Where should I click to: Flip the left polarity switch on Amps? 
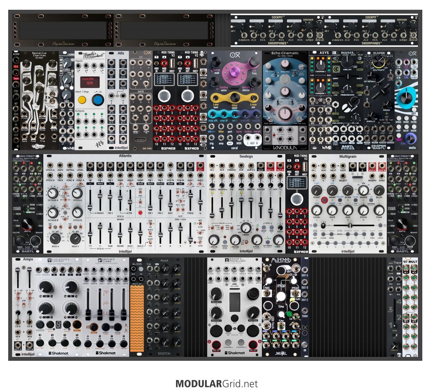pos(18,298)
